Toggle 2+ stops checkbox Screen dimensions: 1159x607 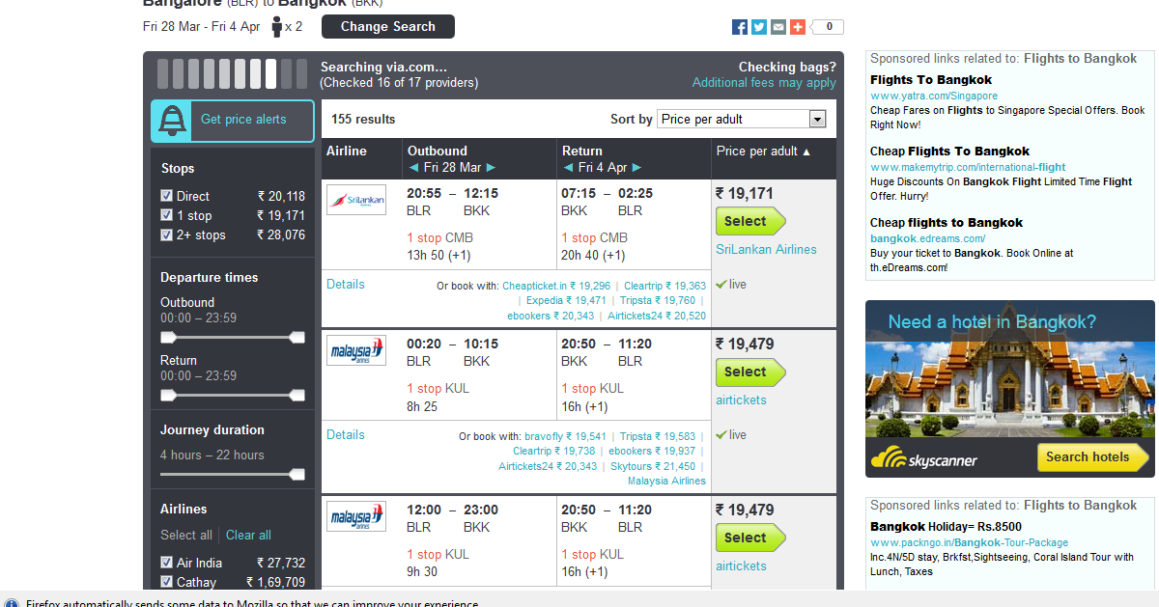click(x=167, y=235)
